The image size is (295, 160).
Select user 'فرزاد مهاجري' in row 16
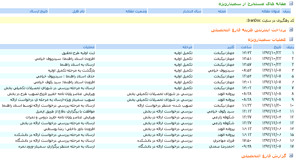(224, 140)
